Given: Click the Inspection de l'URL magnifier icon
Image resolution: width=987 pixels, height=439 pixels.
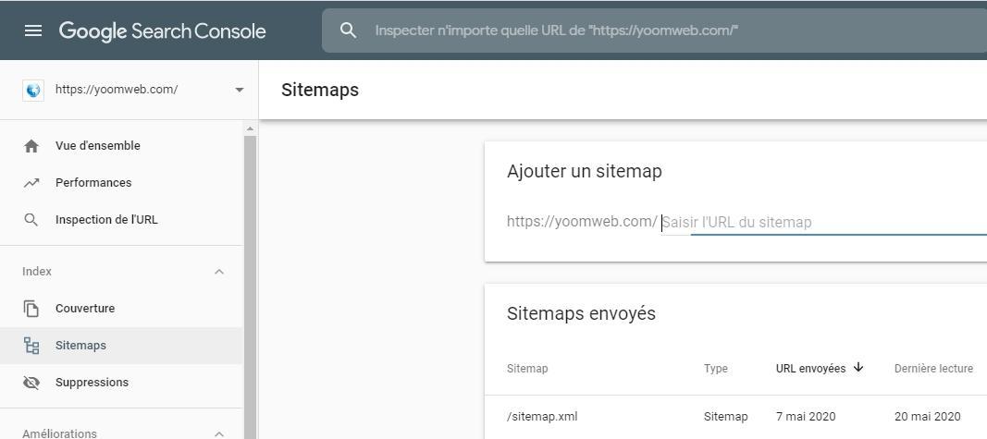Looking at the screenshot, I should point(31,220).
